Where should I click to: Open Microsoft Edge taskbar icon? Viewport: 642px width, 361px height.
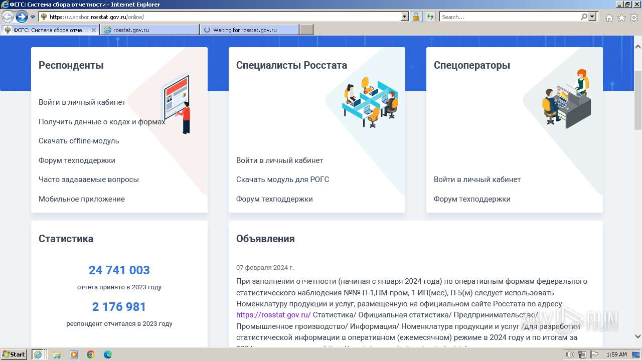pyautogui.click(x=108, y=354)
